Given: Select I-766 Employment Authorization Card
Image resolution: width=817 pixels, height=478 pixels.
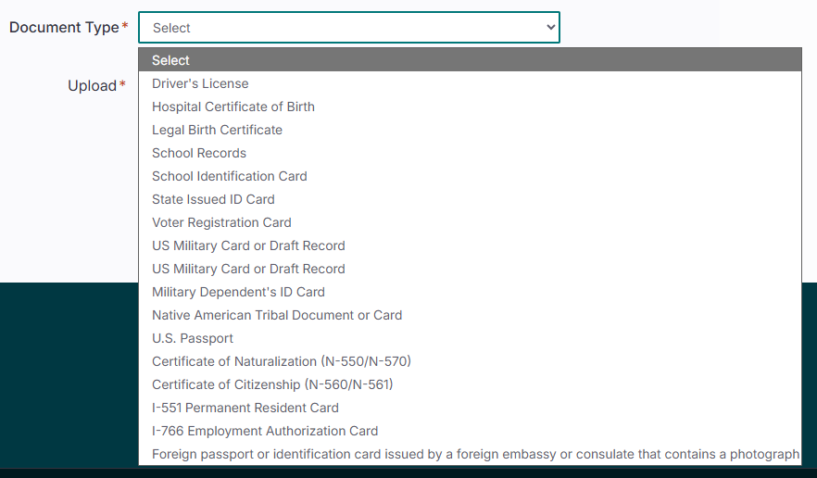Looking at the screenshot, I should point(469,431).
